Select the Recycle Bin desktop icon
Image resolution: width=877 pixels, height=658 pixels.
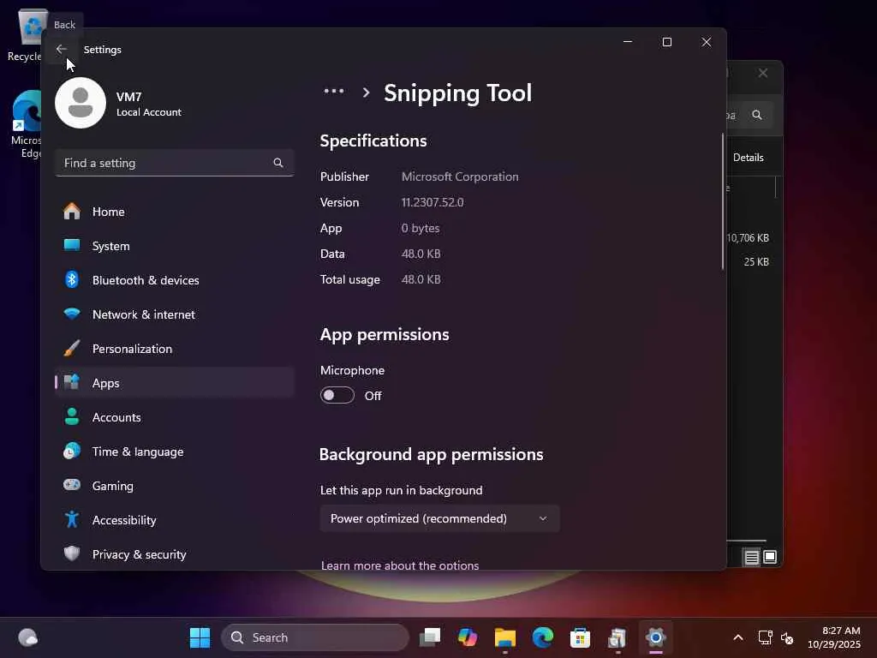click(x=25, y=34)
